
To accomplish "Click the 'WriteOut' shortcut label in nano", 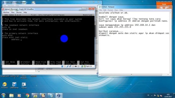I will click(x=25, y=62).
